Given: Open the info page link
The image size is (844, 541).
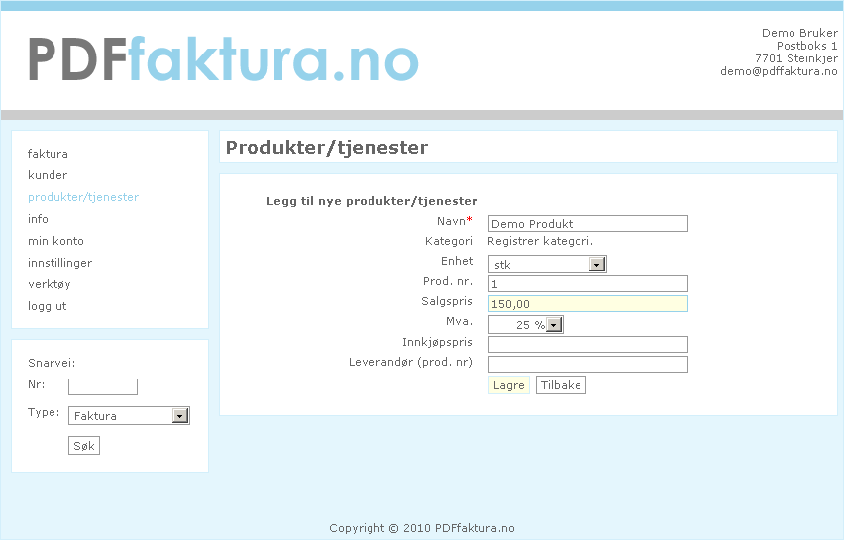Looking at the screenshot, I should pos(38,219).
